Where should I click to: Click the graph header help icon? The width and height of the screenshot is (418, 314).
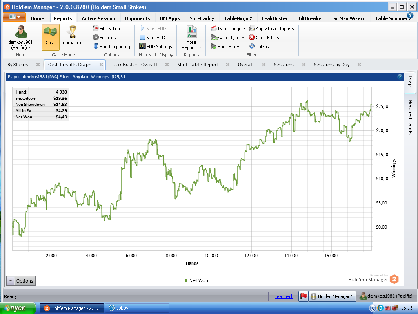coord(400,76)
